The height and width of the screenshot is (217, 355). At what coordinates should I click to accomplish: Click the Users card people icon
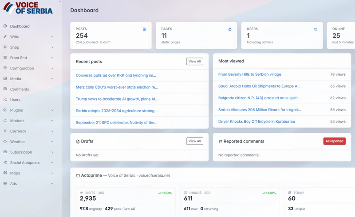(x=315, y=29)
